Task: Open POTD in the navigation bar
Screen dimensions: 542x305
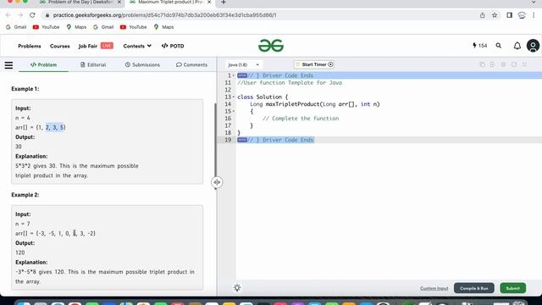Action: coord(173,46)
